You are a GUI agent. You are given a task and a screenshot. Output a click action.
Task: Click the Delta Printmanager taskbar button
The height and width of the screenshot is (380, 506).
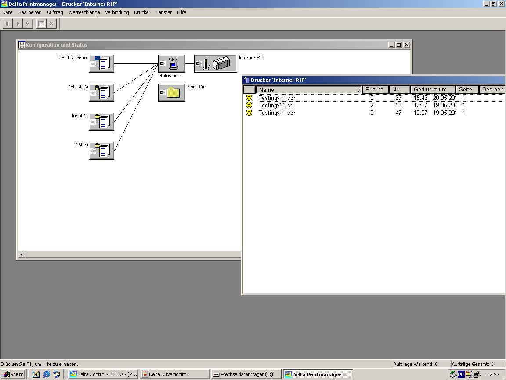pyautogui.click(x=318, y=374)
